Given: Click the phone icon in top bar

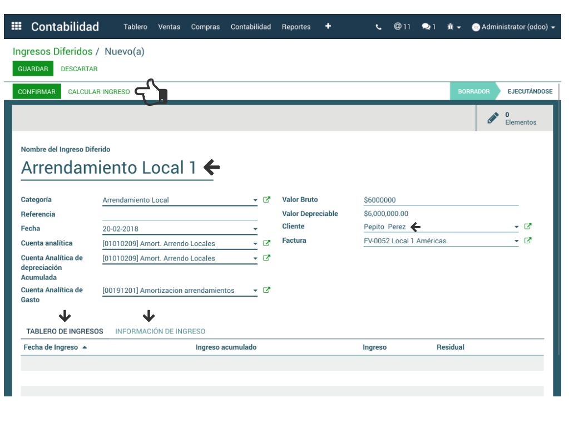Looking at the screenshot, I should coord(379,27).
